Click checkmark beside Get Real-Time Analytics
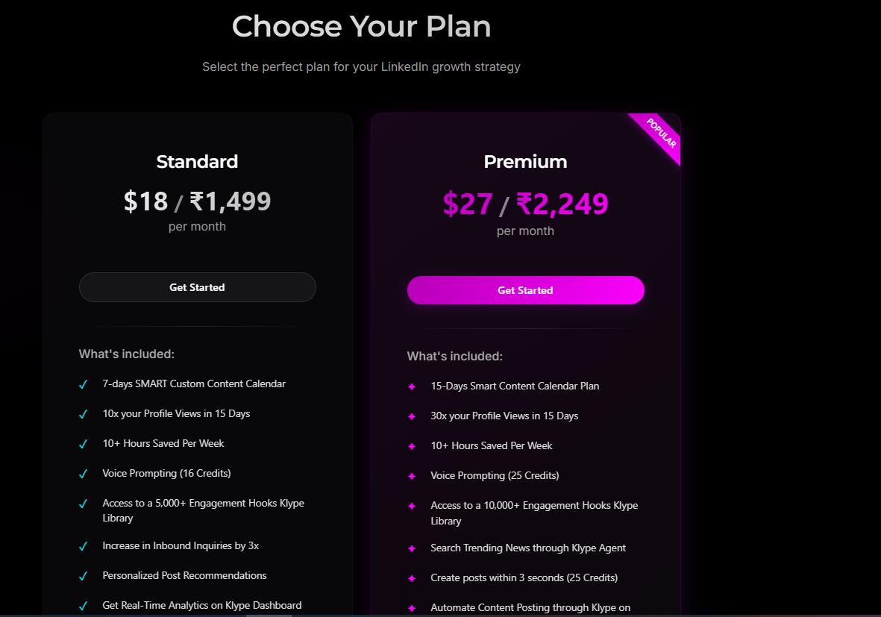Image resolution: width=881 pixels, height=617 pixels. pyautogui.click(x=84, y=606)
